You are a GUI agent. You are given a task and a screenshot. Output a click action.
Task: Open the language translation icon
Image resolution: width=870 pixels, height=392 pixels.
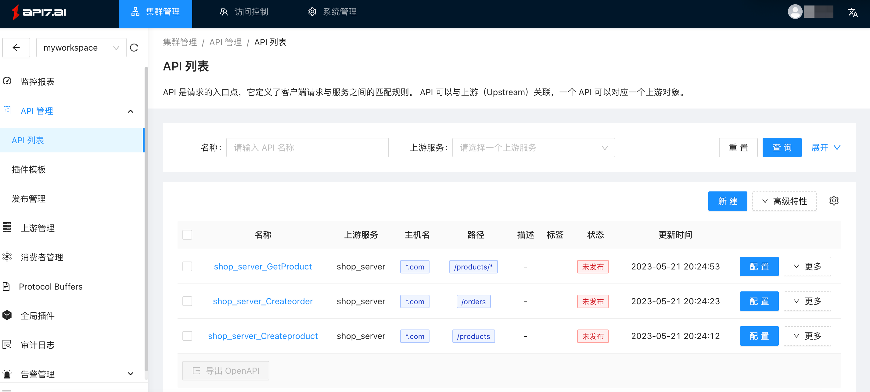[x=852, y=12]
